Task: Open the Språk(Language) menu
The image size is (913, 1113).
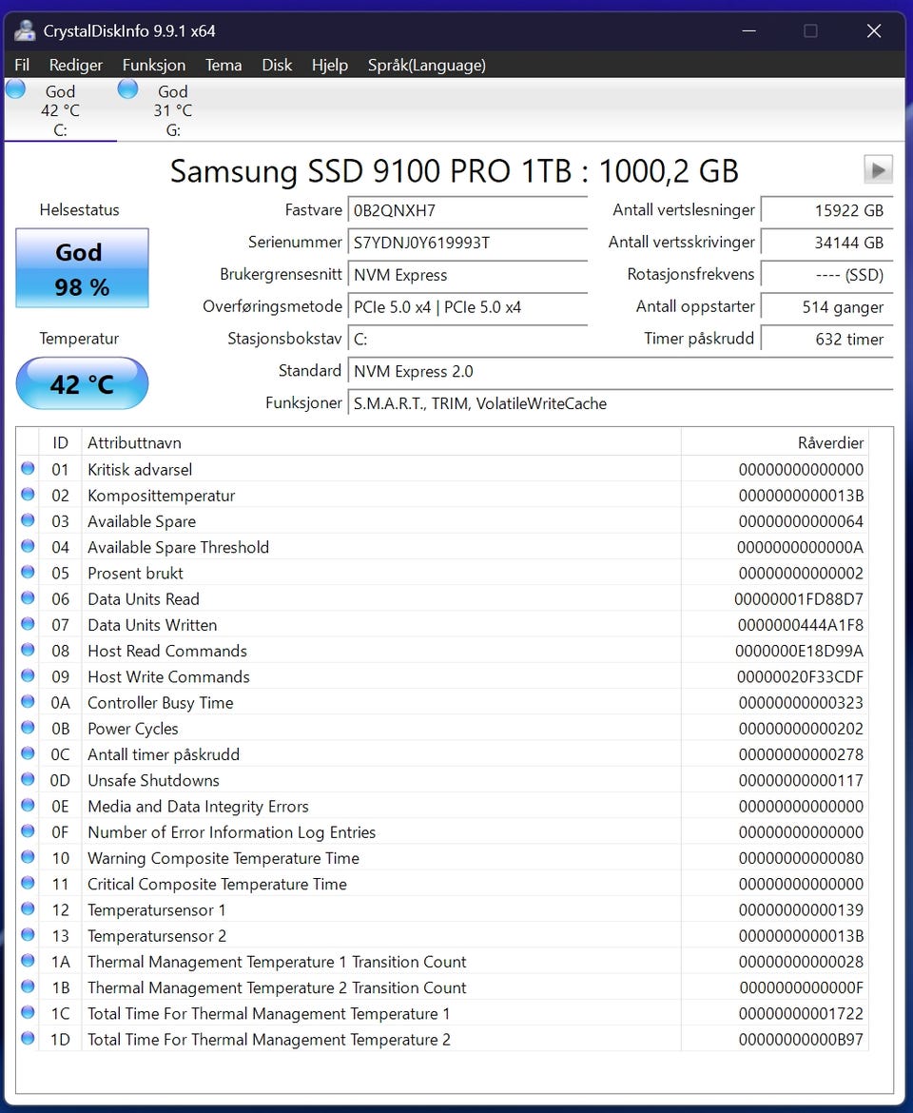Action: [427, 65]
